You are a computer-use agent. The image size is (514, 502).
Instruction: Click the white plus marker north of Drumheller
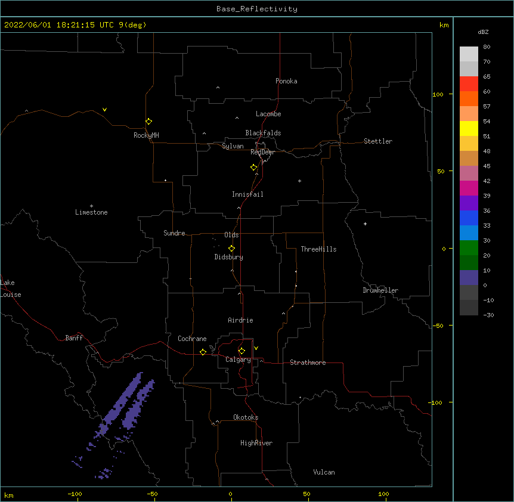point(365,224)
